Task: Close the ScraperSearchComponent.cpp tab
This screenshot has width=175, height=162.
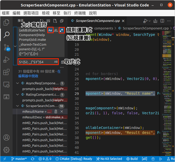Action: (x=123, y=21)
